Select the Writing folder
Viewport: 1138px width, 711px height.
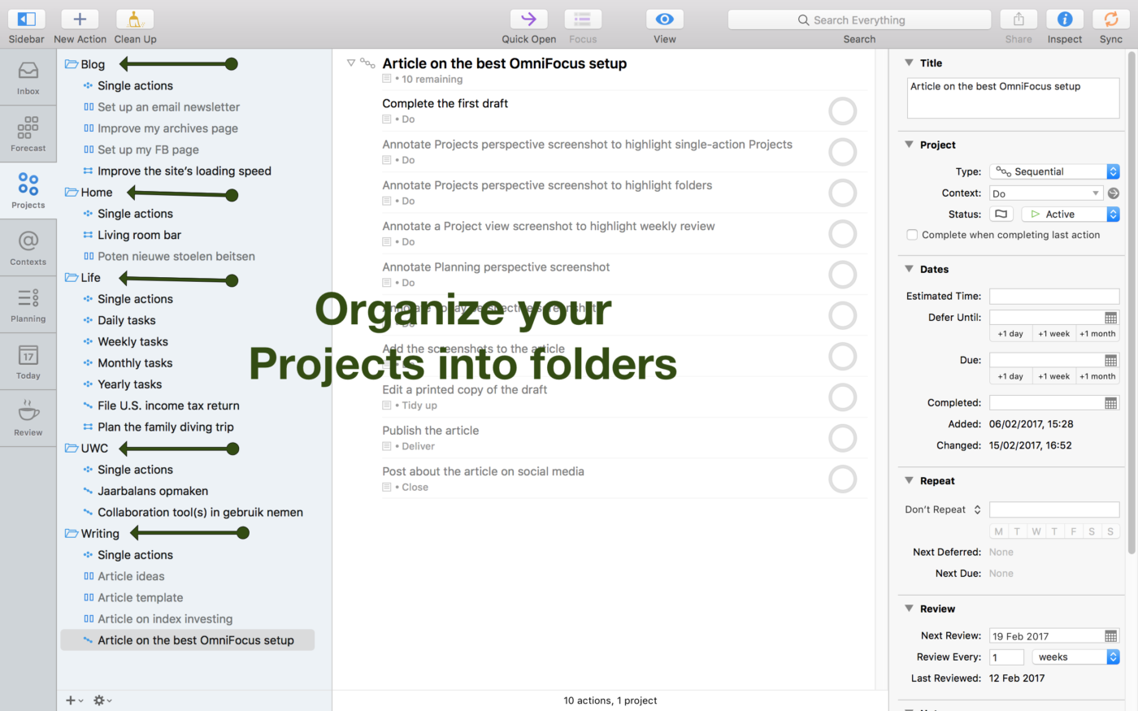tap(93, 534)
